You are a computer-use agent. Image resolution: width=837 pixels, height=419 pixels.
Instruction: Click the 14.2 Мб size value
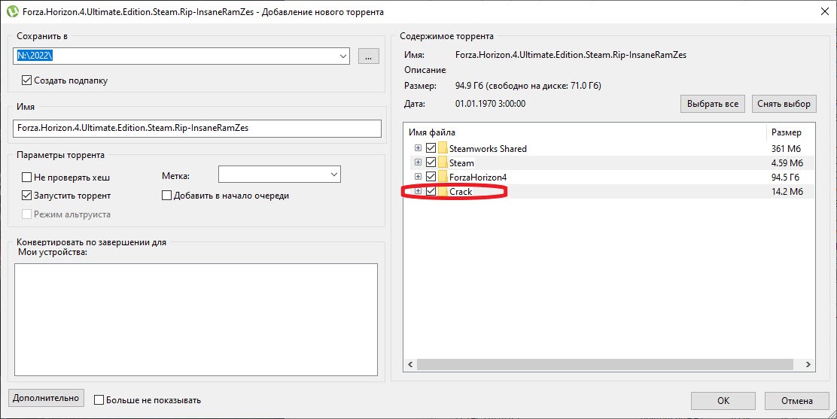787,192
